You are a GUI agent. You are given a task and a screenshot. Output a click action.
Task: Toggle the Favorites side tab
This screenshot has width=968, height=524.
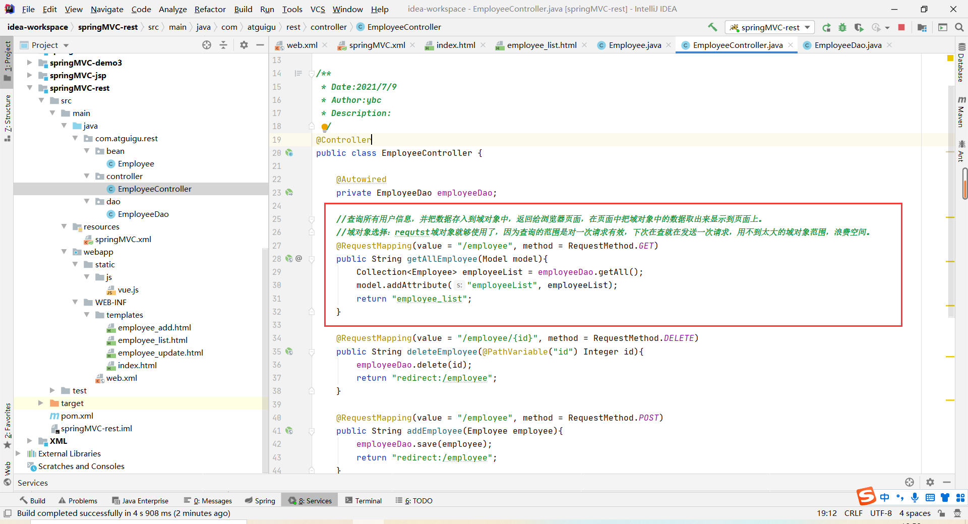(x=7, y=426)
